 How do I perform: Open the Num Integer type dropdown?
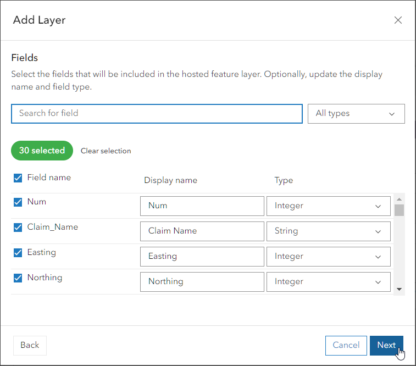click(x=328, y=206)
